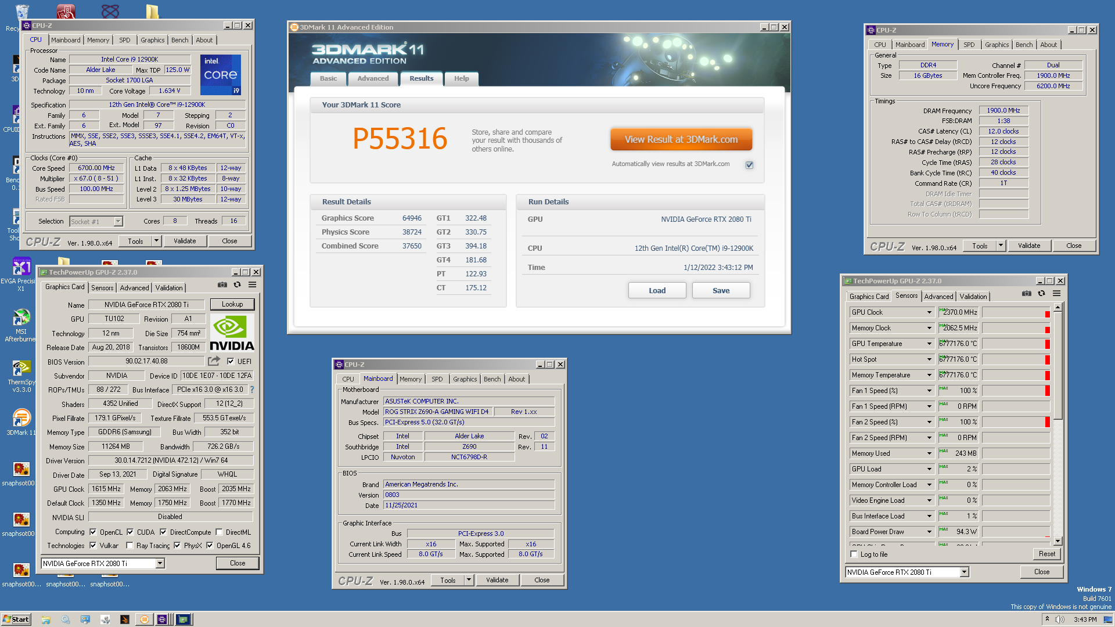
Task: Open the Recycle Bin desktop icon
Action: [x=21, y=13]
